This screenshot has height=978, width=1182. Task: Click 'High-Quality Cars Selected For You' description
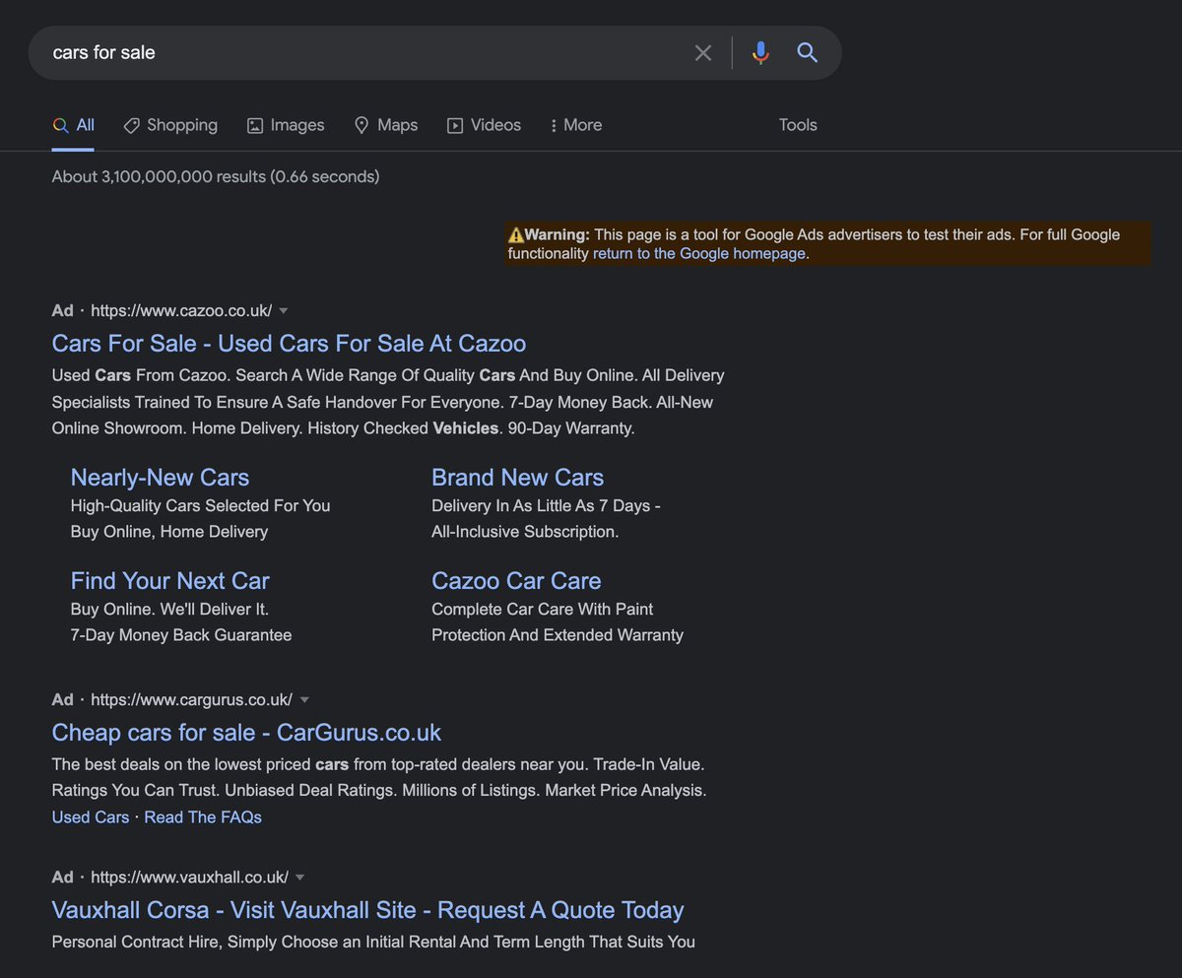201,505
